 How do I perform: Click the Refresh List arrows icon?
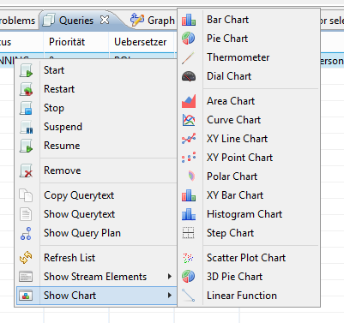point(26,258)
